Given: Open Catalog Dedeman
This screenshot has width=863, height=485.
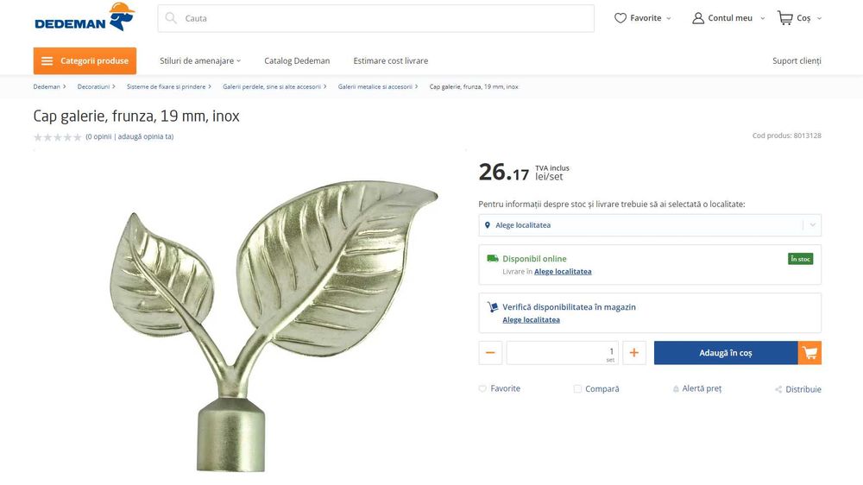Looking at the screenshot, I should click(x=297, y=61).
